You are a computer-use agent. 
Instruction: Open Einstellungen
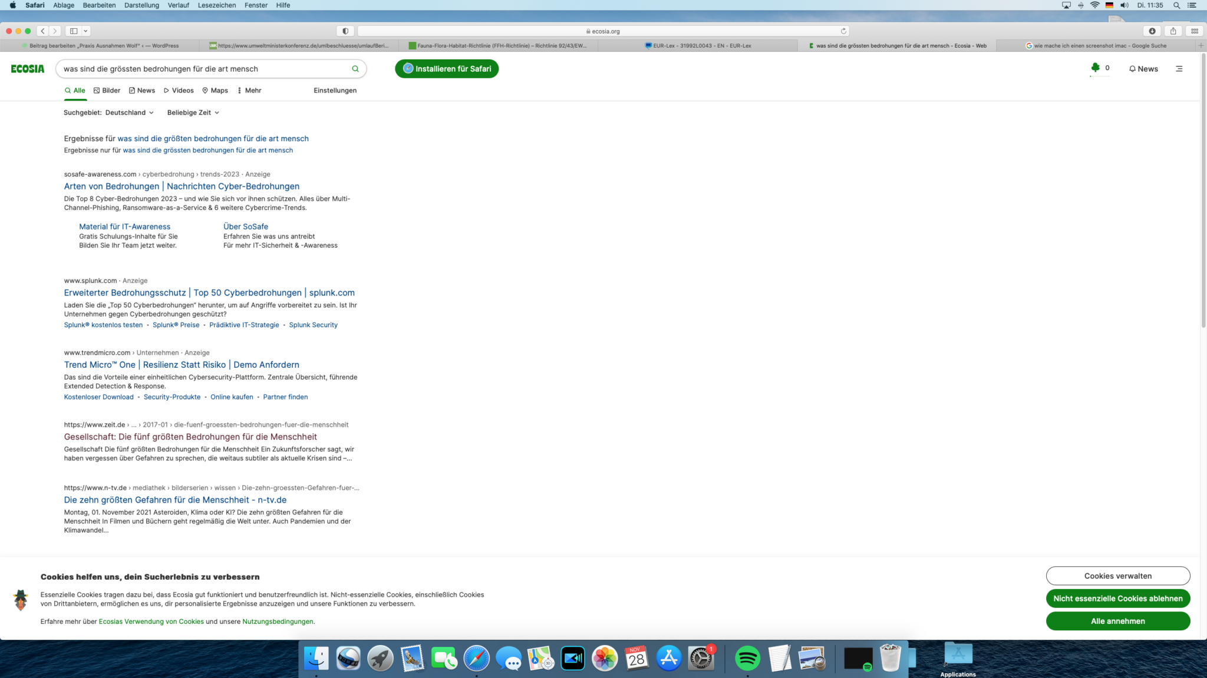[x=335, y=91]
